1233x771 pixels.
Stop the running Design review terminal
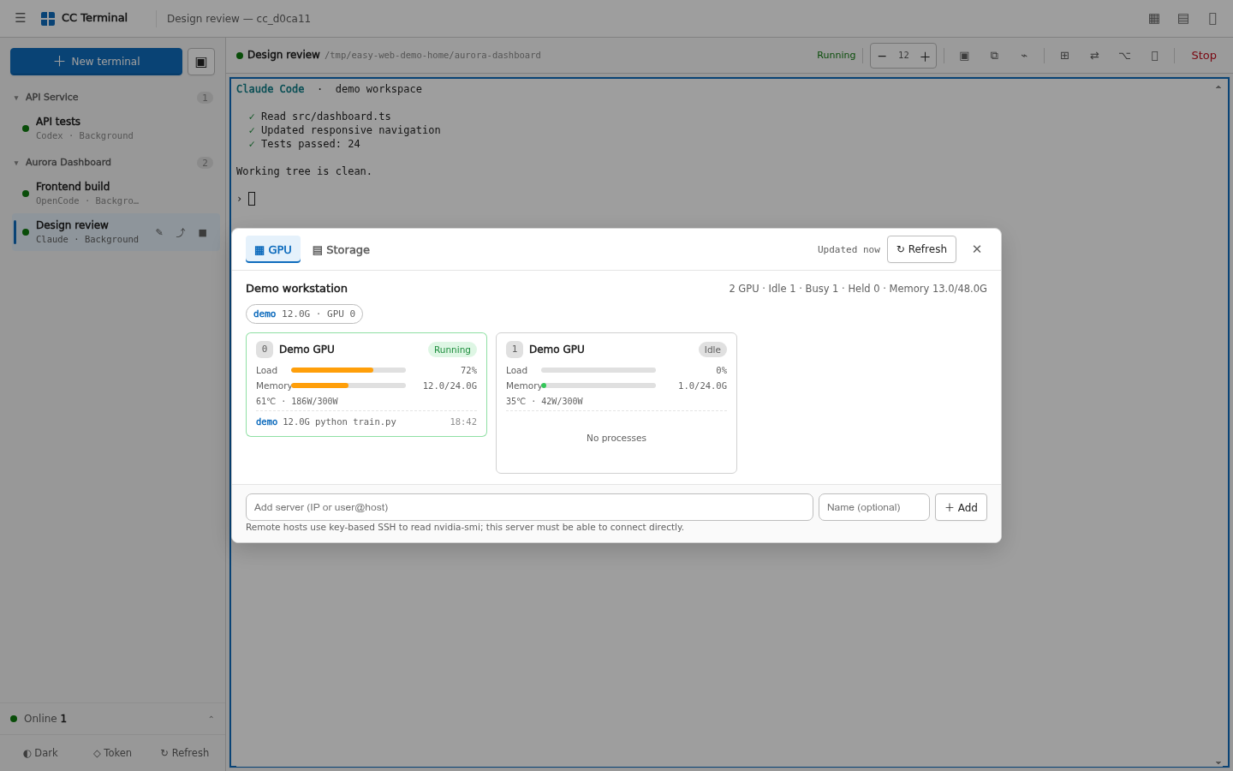pos(1204,56)
